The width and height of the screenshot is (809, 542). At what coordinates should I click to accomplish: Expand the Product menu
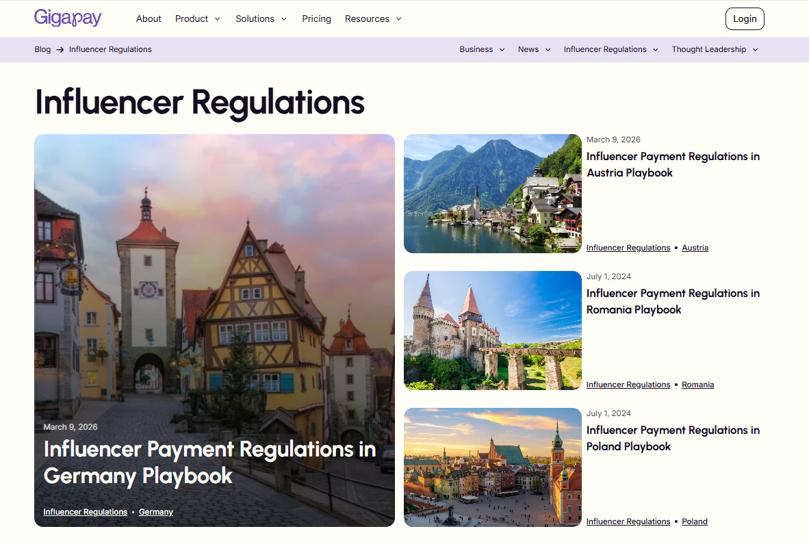(198, 18)
